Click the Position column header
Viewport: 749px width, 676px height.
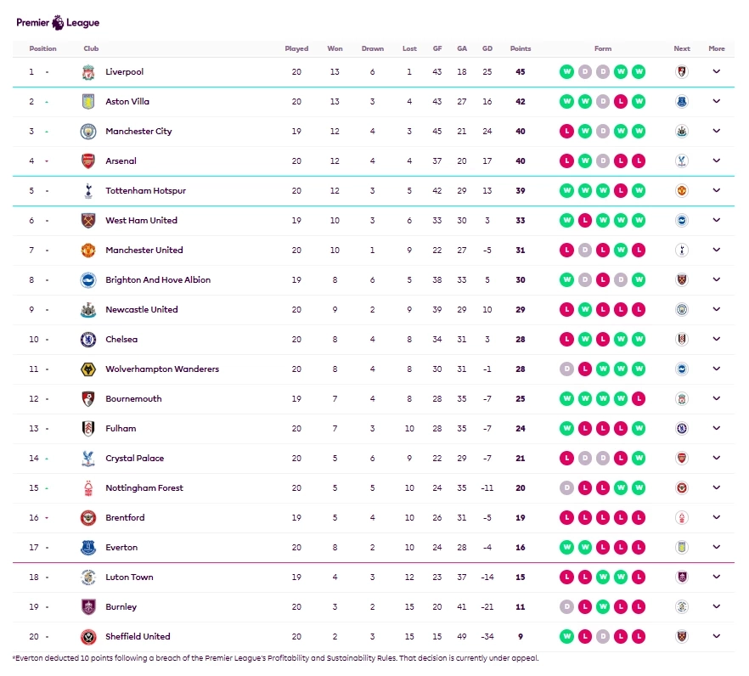pyautogui.click(x=42, y=48)
